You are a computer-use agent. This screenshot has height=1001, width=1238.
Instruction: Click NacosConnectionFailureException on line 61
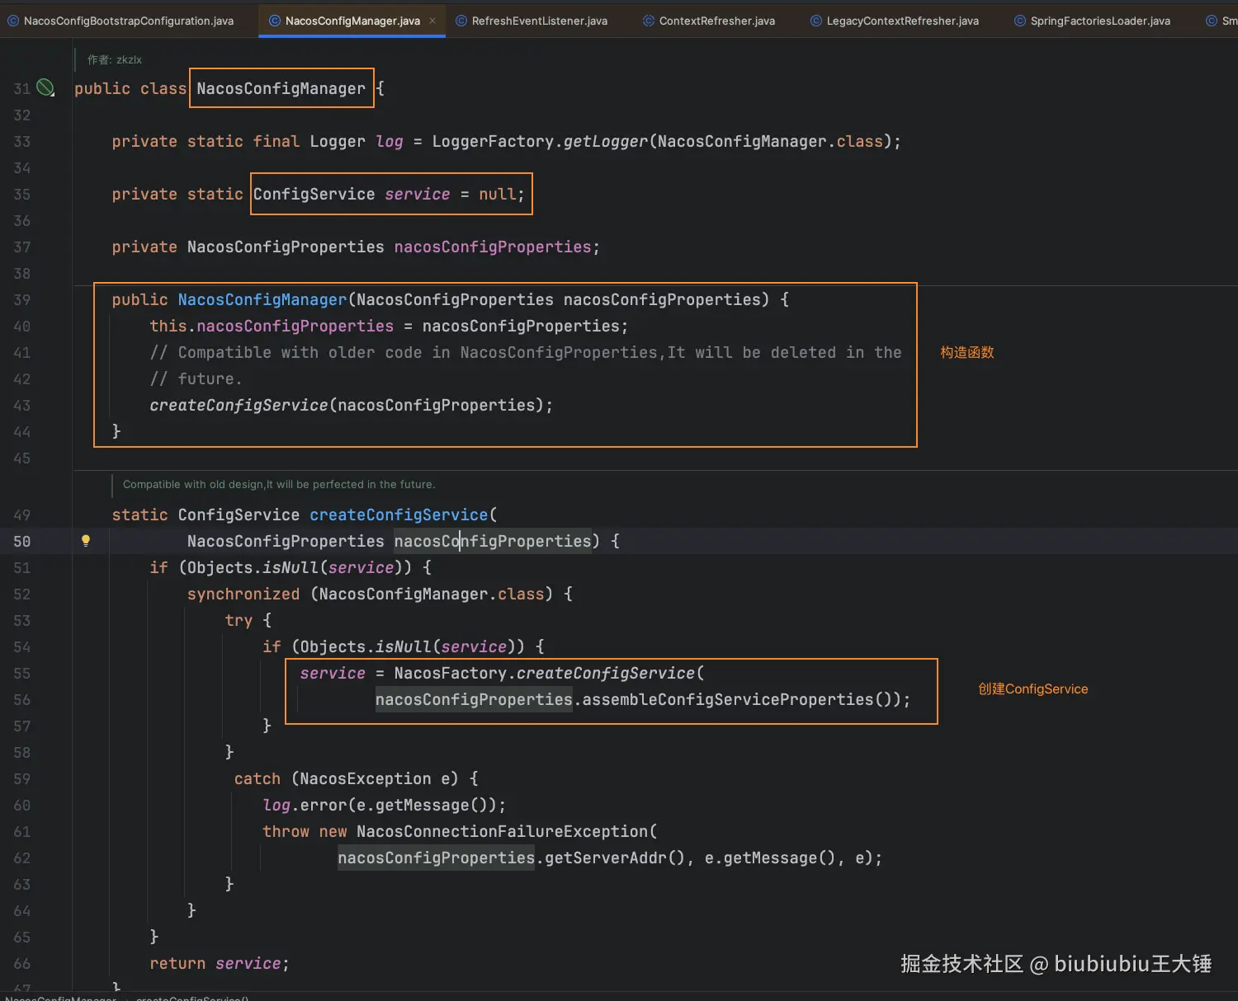pos(503,831)
